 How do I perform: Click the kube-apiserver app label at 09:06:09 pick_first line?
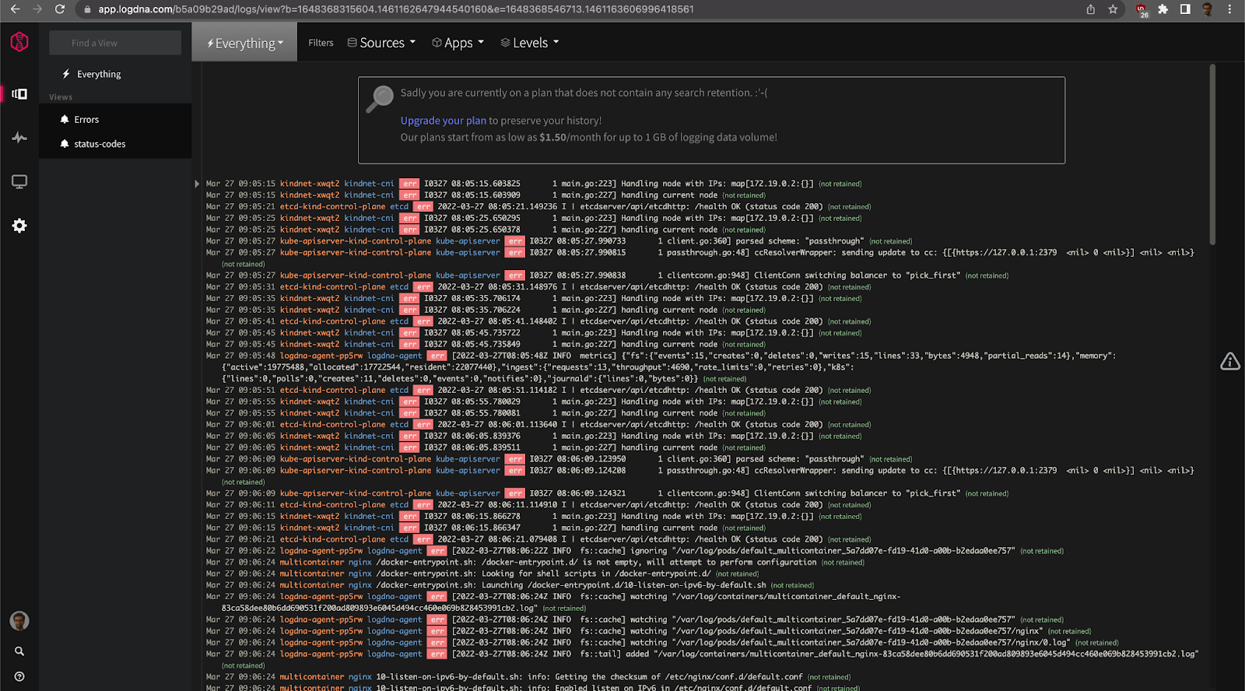point(468,493)
